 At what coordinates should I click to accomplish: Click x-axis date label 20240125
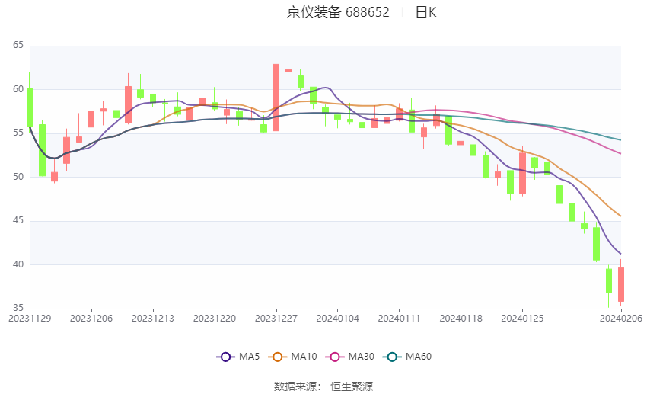[522, 319]
